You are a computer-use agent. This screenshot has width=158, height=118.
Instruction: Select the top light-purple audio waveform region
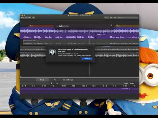point(79,30)
